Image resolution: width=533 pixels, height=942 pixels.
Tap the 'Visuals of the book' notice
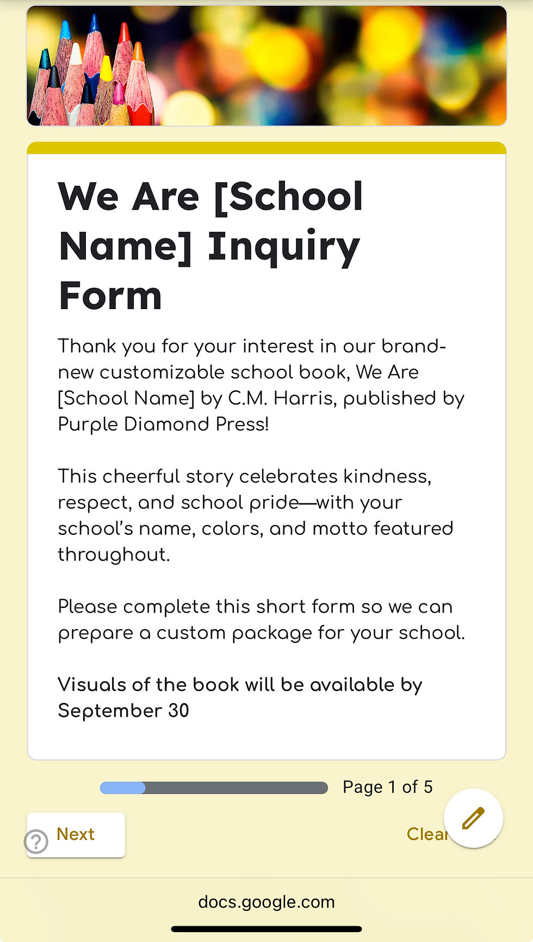pyautogui.click(x=239, y=685)
